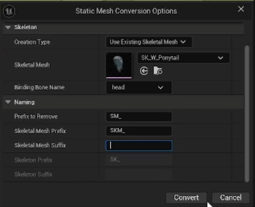
Task: Click the Binding Bone Name property label
Action: pyautogui.click(x=39, y=87)
